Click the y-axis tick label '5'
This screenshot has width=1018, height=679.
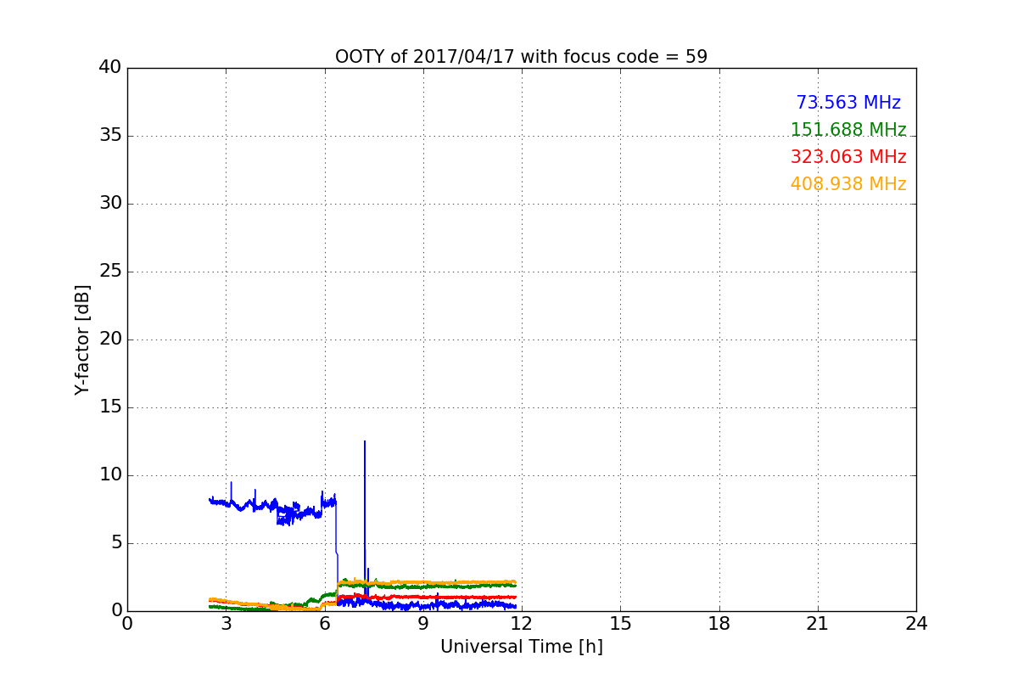[x=116, y=543]
